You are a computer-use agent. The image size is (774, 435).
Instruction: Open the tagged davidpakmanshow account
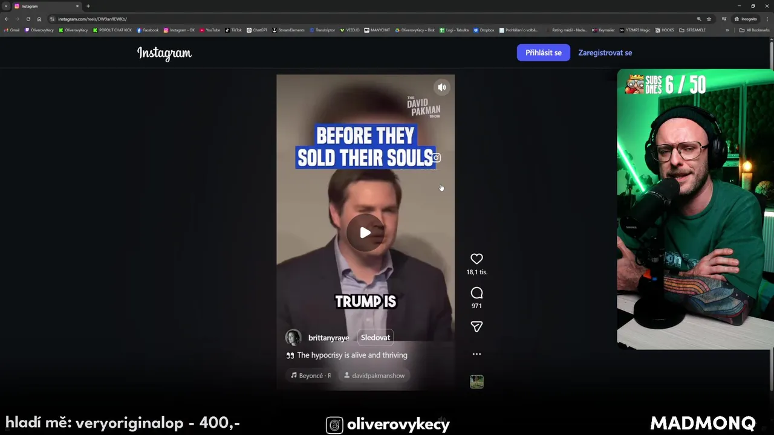click(374, 375)
